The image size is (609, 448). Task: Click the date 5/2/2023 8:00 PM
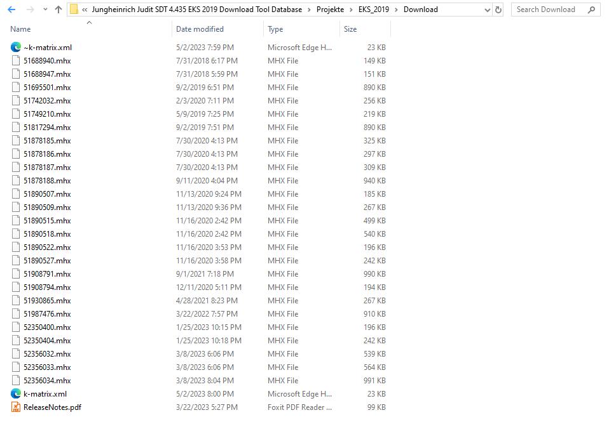click(x=205, y=393)
